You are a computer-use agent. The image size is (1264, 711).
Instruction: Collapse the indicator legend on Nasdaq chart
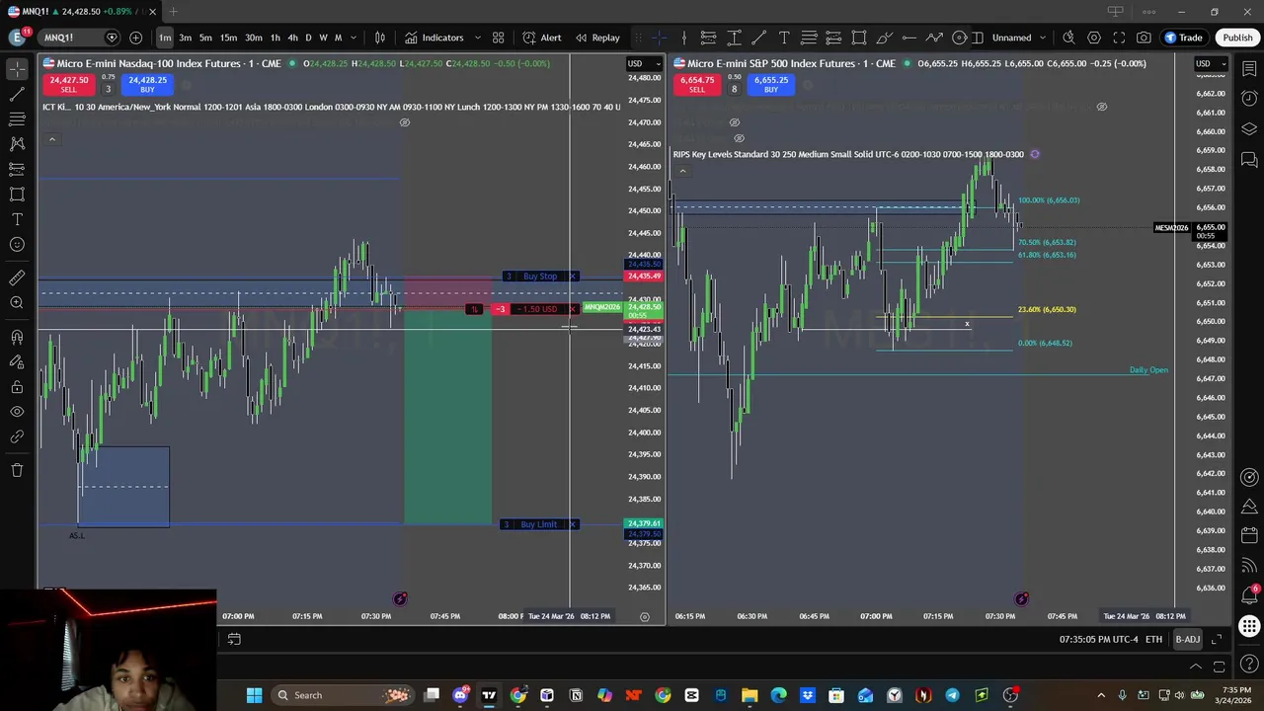point(52,140)
